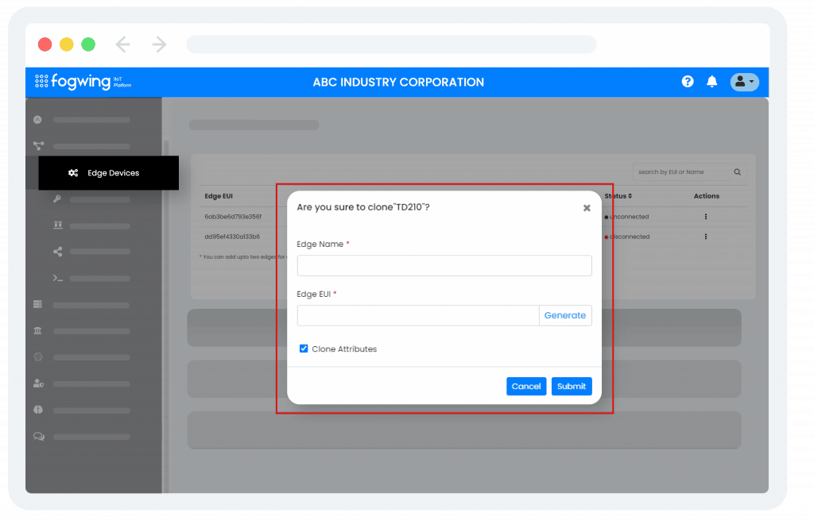Click the terminal prompt icon in sidebar
The height and width of the screenshot is (520, 814).
click(57, 279)
